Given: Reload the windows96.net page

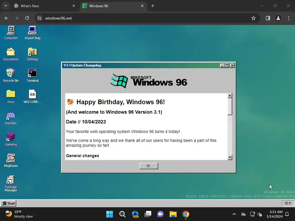Looking at the screenshot, I should point(27,18).
